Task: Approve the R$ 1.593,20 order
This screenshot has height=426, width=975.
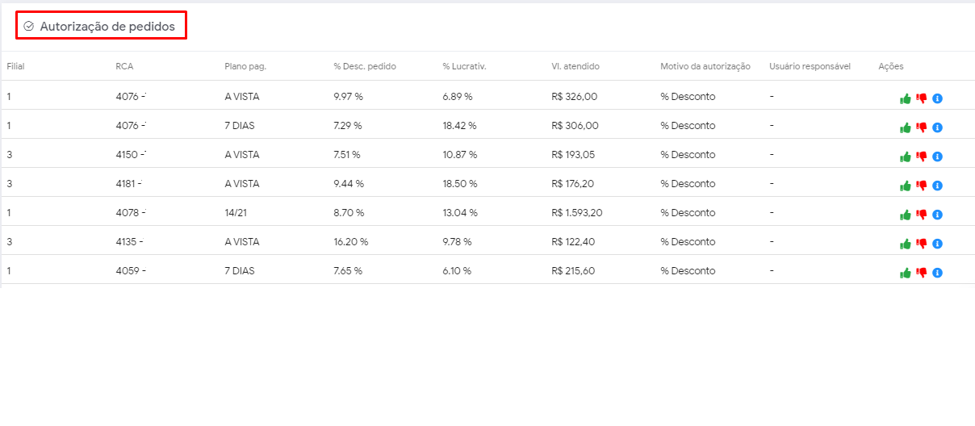Action: click(906, 215)
